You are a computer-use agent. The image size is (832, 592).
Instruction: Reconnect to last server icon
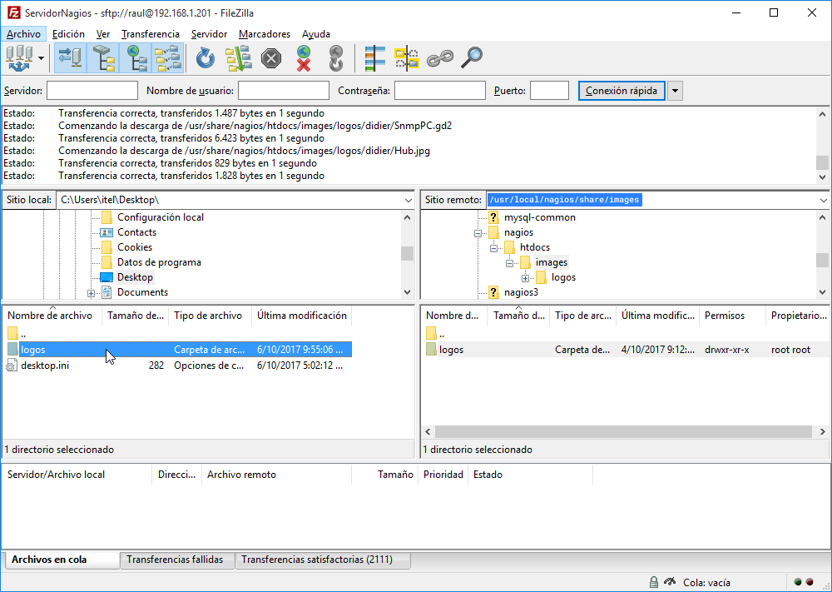[x=336, y=58]
